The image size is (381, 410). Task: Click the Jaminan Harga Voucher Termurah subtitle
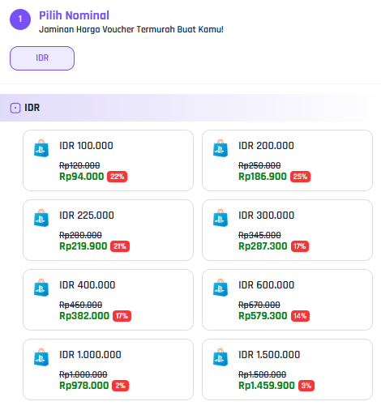pos(131,29)
